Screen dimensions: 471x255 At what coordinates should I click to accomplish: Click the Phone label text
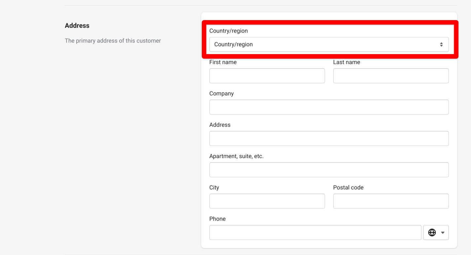tap(217, 219)
